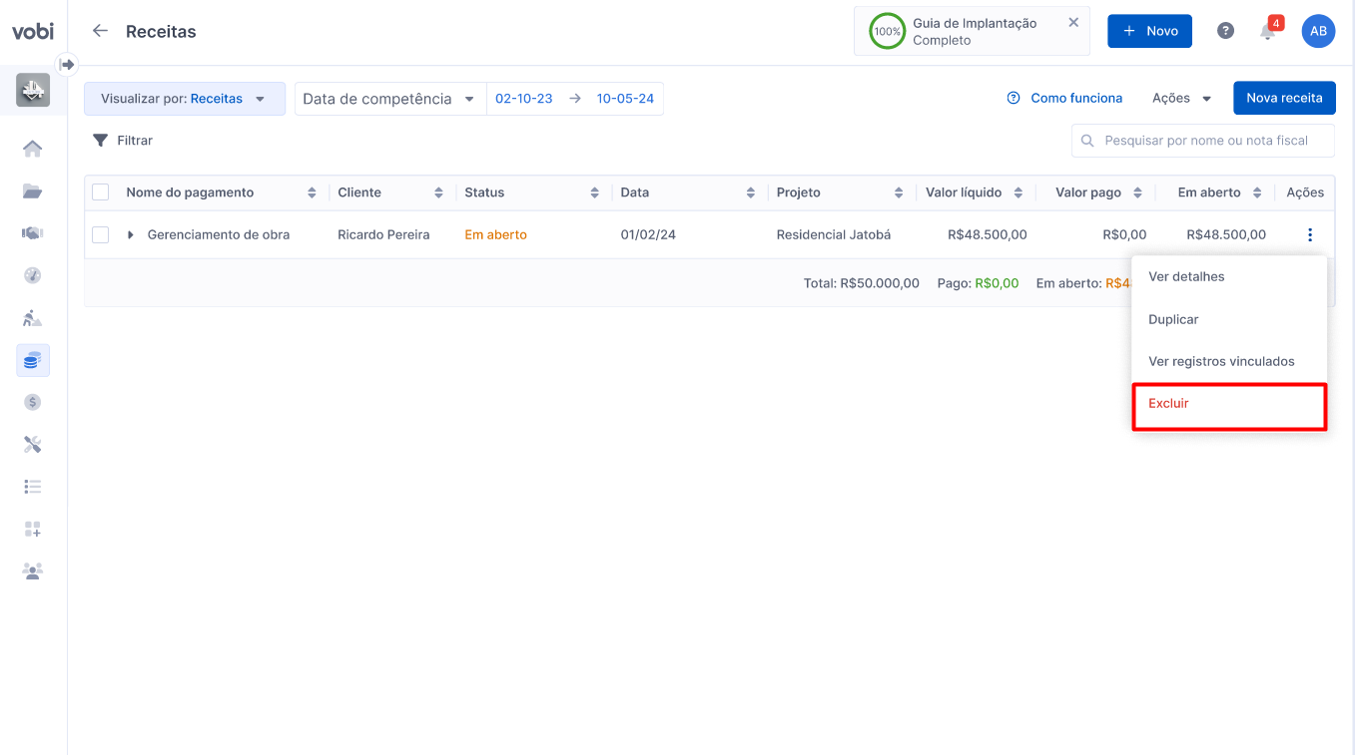Click the Residencial Jatobá project cell
Image resolution: width=1355 pixels, height=755 pixels.
834,235
